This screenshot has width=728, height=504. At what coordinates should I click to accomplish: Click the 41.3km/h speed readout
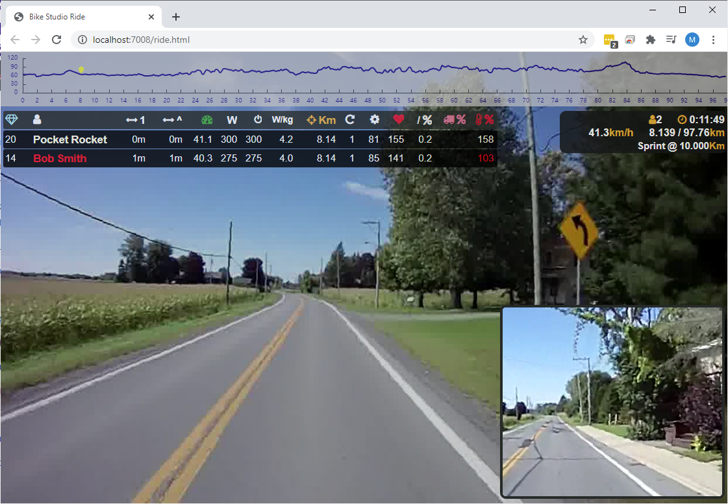611,133
